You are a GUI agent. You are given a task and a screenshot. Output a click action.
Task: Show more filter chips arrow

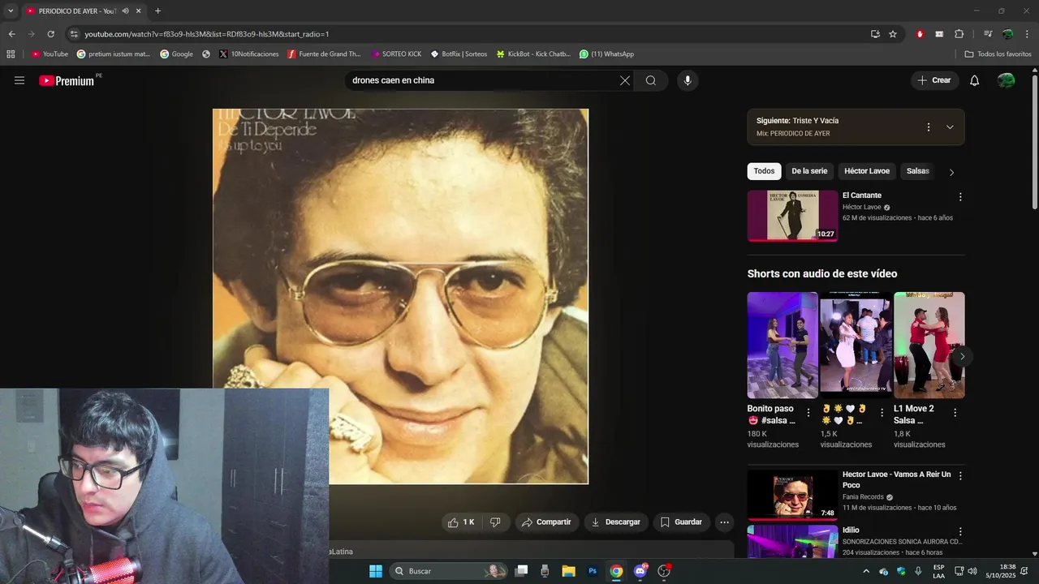[x=951, y=172]
